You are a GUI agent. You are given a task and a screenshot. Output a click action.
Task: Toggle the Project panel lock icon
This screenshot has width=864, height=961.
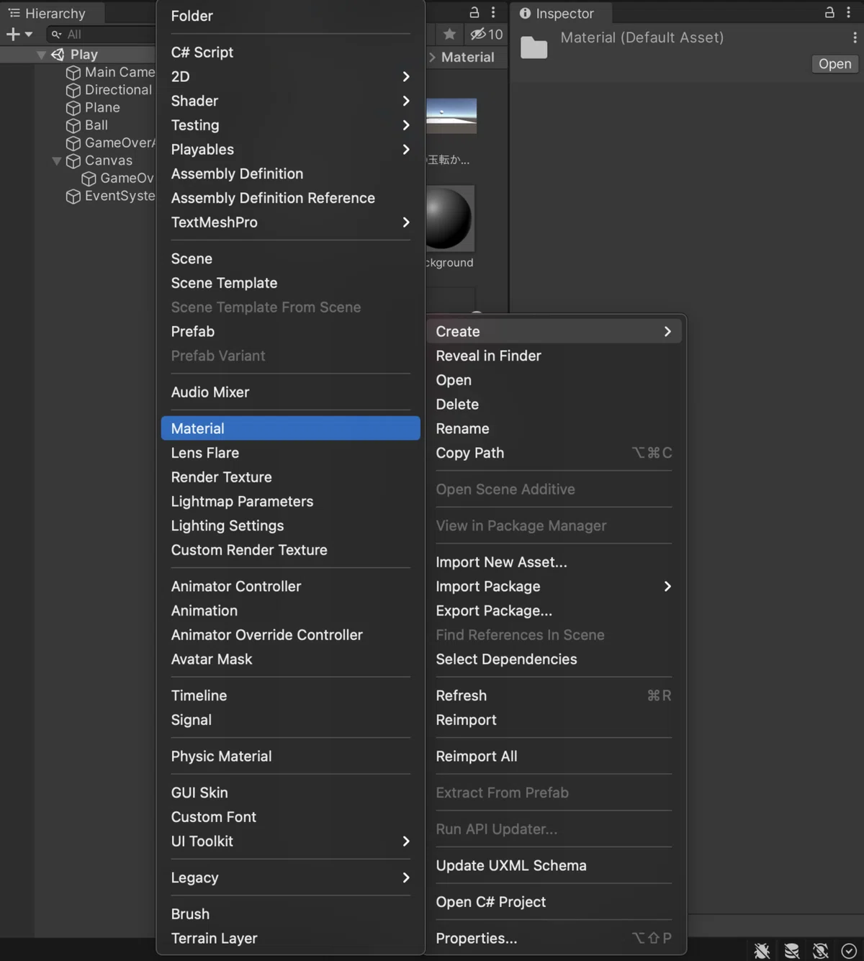click(474, 12)
